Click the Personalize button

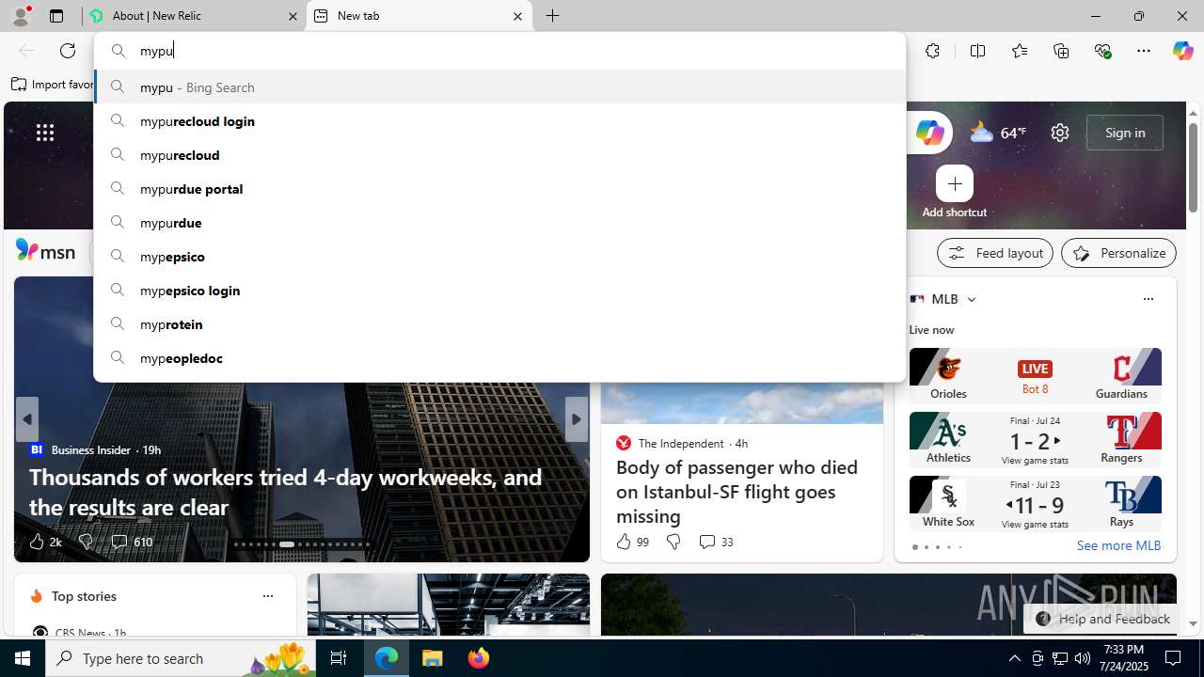1118,253
